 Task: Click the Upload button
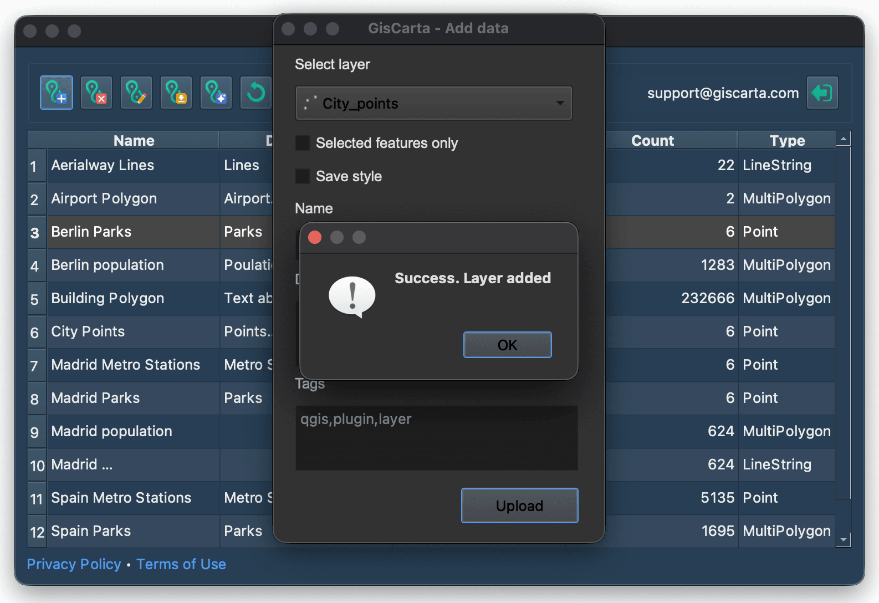[519, 505]
